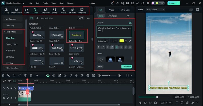Open the Audio library tab
The width and height of the screenshot is (203, 106).
click(x=27, y=11)
